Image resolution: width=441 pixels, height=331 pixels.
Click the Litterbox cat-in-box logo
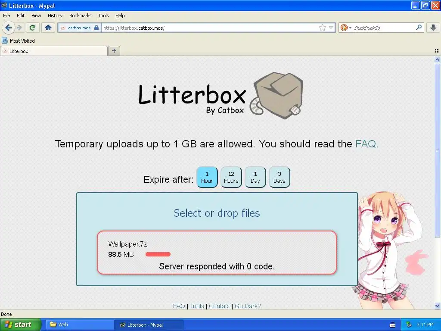220,96
